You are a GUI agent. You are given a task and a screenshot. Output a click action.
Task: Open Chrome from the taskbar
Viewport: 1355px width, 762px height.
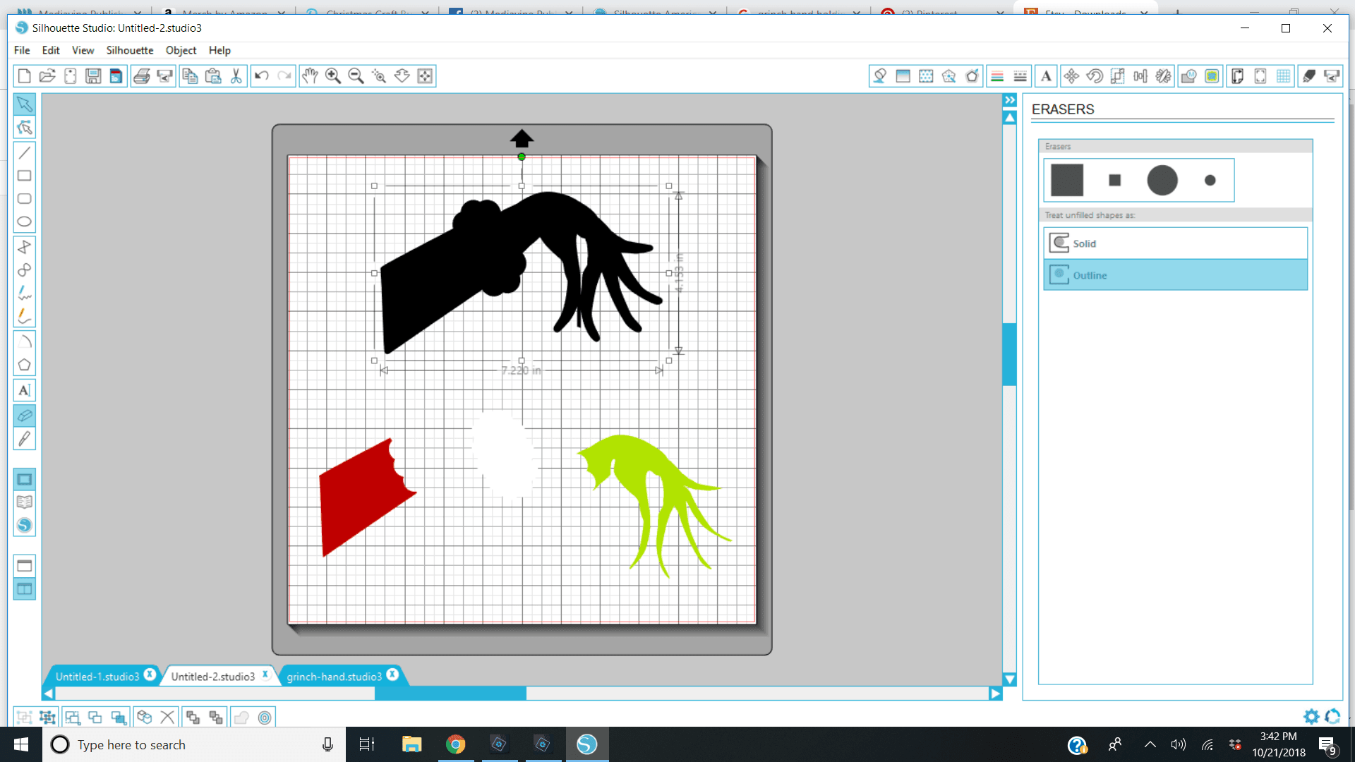[456, 744]
